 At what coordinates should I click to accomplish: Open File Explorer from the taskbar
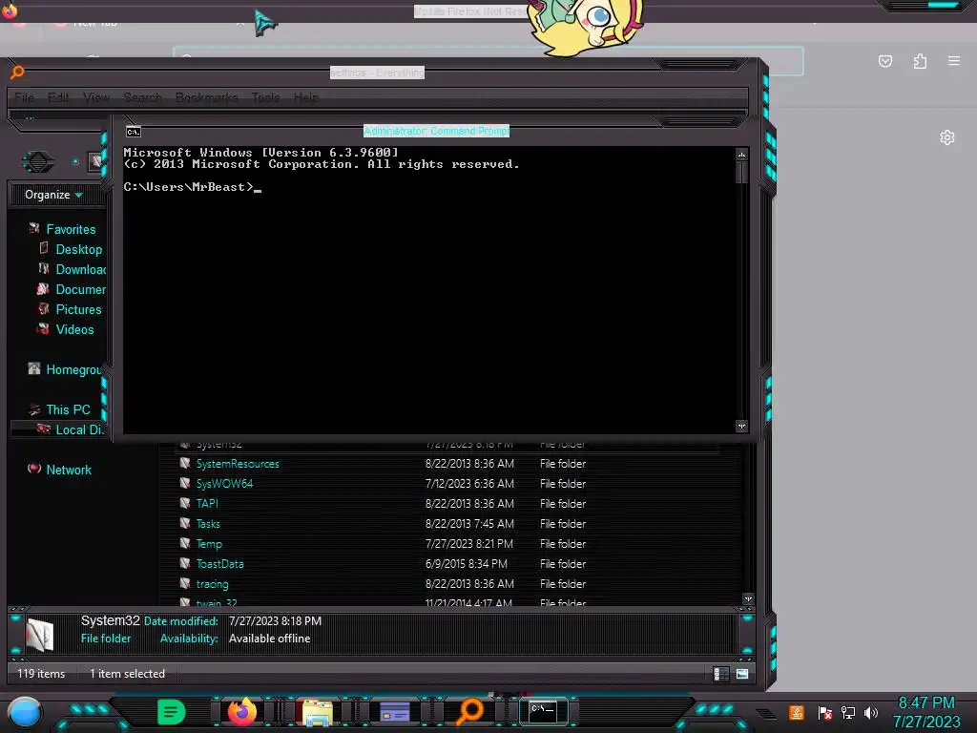[x=317, y=712]
